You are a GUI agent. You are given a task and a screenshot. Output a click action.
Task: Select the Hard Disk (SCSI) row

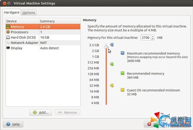[x=43, y=37]
